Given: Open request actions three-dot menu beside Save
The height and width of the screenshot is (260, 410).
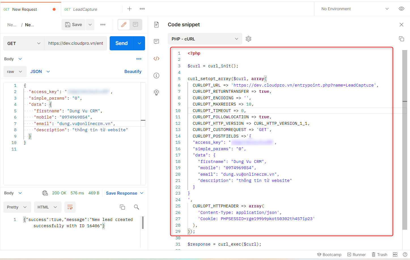Looking at the screenshot, I should click(103, 25).
